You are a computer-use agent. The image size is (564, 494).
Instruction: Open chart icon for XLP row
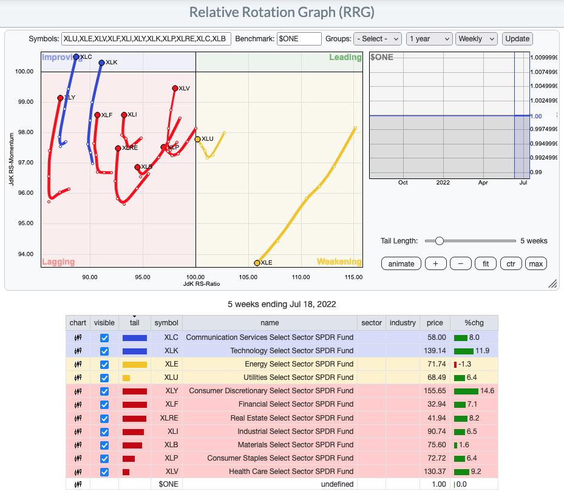click(x=78, y=458)
